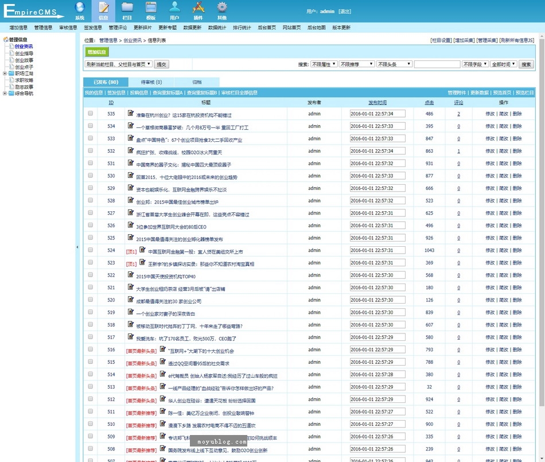Tick the checkbox for row 513
This screenshot has width=545, height=462.
pos(91,387)
